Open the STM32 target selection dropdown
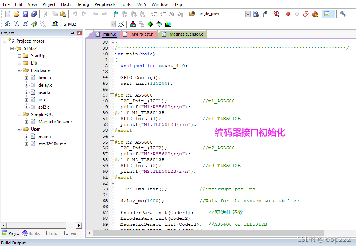 (113, 24)
